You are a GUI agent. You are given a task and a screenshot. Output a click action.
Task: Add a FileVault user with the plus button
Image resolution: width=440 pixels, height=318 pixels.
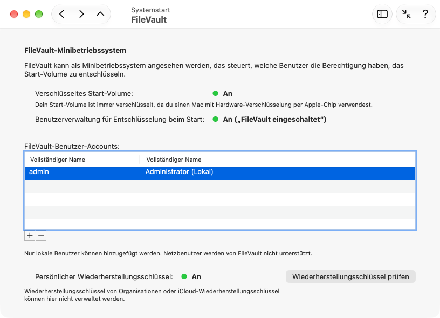[x=30, y=236]
